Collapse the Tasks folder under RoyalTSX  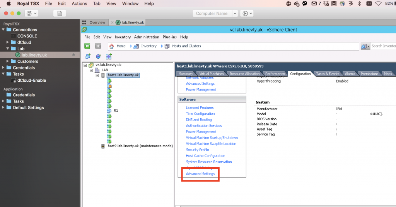[x=3, y=74]
